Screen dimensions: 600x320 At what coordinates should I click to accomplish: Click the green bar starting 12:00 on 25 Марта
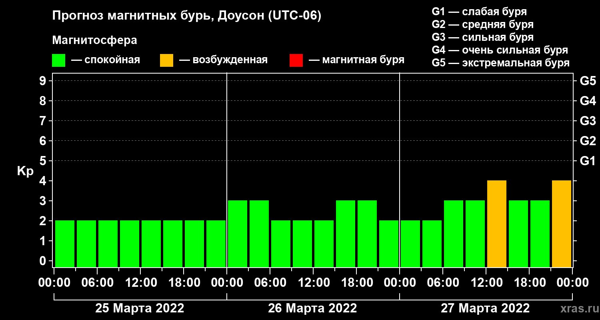pos(151,244)
